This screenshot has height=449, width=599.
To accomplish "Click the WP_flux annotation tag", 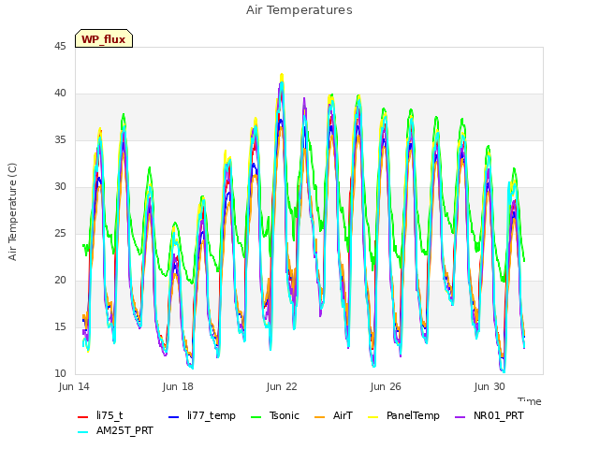I will (x=104, y=38).
